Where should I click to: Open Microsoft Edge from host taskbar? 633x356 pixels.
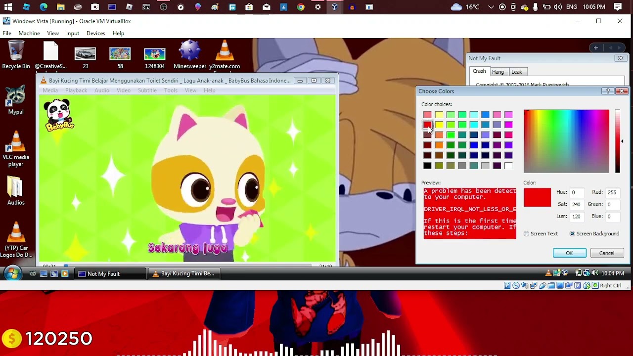pyautogui.click(x=44, y=7)
